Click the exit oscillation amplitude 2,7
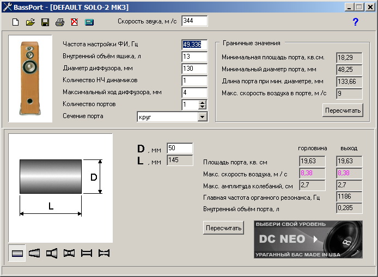Image resolution: width=378 pixels, height=277 pixels. pos(349,185)
